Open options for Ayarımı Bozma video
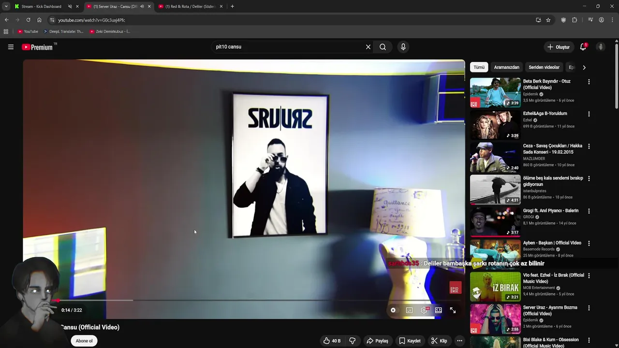619x348 pixels. coord(589,308)
